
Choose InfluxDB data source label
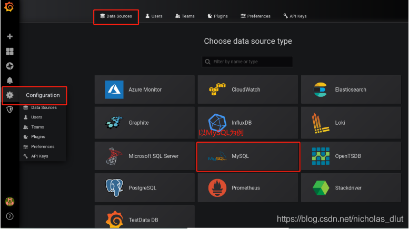coord(242,123)
